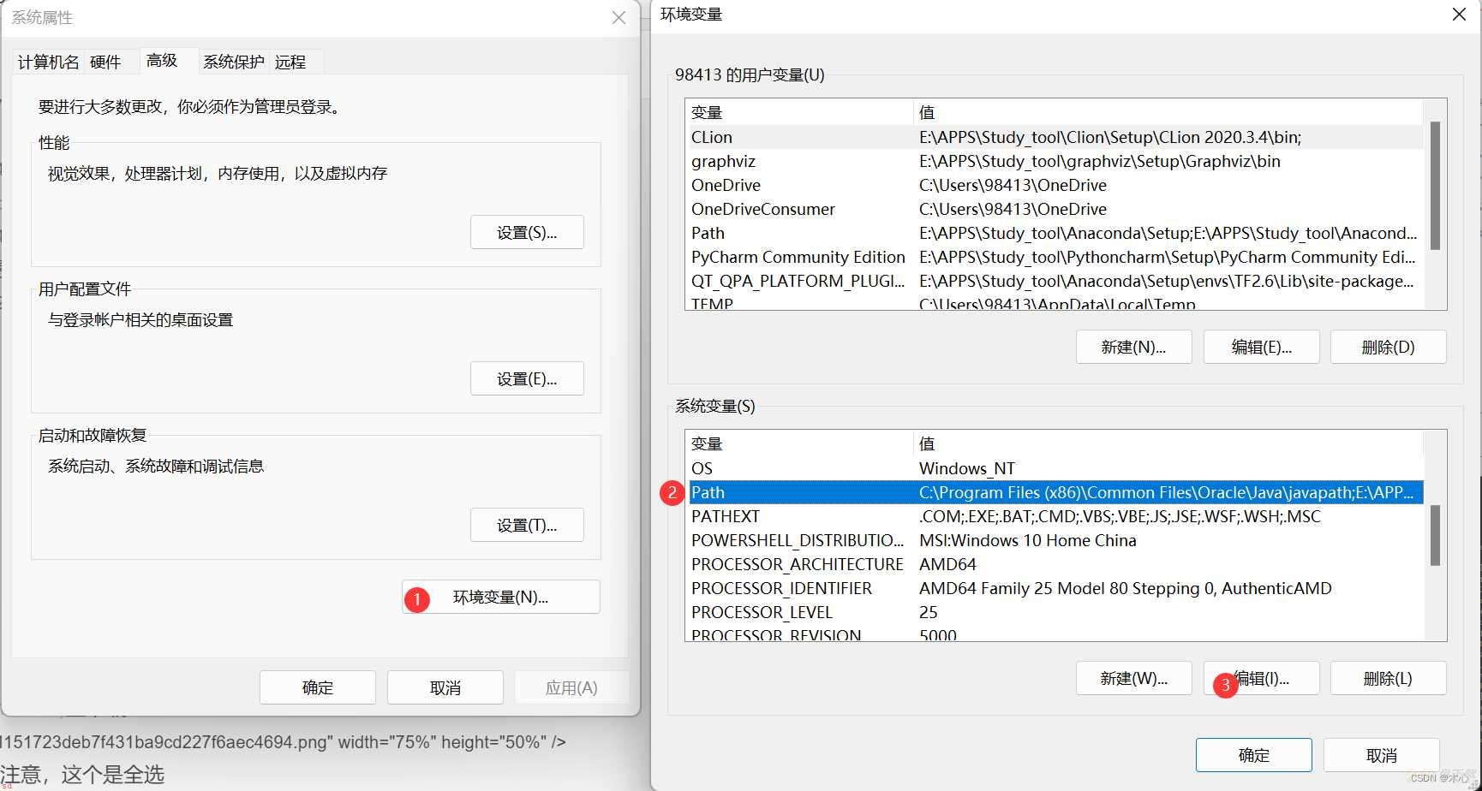Click the user variables scrollbar thumb
This screenshot has height=791, width=1482.
tap(1435, 186)
